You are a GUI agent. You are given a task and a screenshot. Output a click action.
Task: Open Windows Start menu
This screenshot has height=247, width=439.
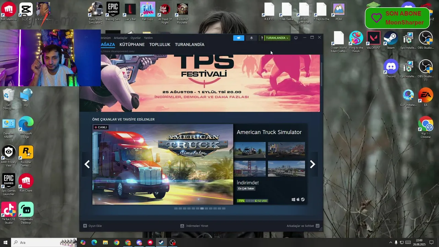coord(5,243)
